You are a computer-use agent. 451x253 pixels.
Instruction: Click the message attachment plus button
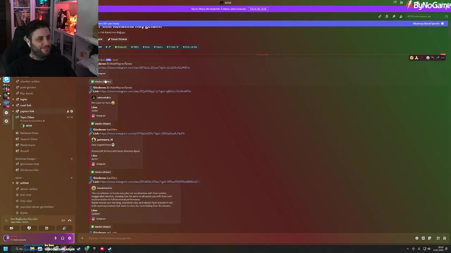pos(82,238)
